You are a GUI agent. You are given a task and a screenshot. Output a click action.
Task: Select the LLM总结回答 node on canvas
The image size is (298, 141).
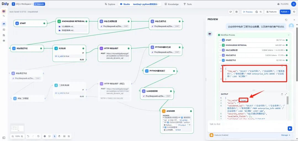point(157,93)
